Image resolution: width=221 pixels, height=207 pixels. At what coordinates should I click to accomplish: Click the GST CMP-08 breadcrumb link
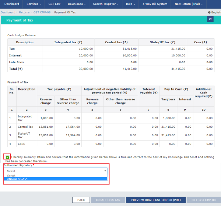pyautogui.click(x=42, y=13)
